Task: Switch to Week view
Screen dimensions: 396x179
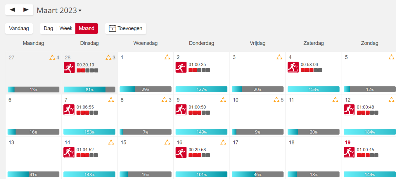Action: 66,28
